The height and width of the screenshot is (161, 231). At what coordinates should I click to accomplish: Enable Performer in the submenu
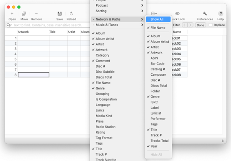pyautogui.click(x=158, y=119)
